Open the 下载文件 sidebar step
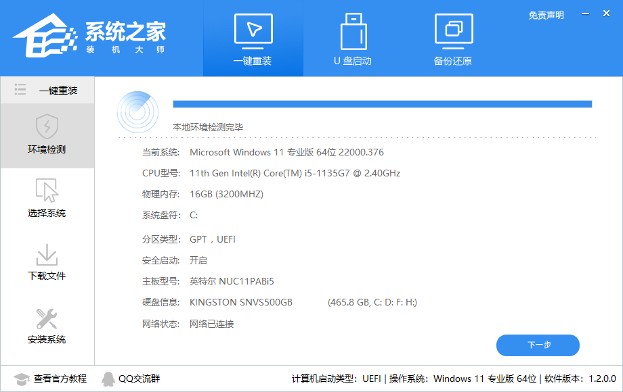The width and height of the screenshot is (623, 392). 45,264
